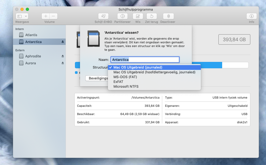The width and height of the screenshot is (266, 165).
Task: Click the Gebruikt value 331,94 GB
Action: 152,122
